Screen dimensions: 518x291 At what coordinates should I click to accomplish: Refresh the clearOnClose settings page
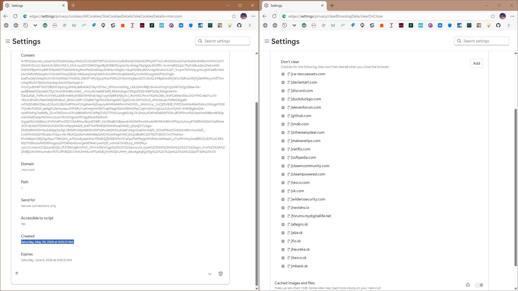(274, 16)
